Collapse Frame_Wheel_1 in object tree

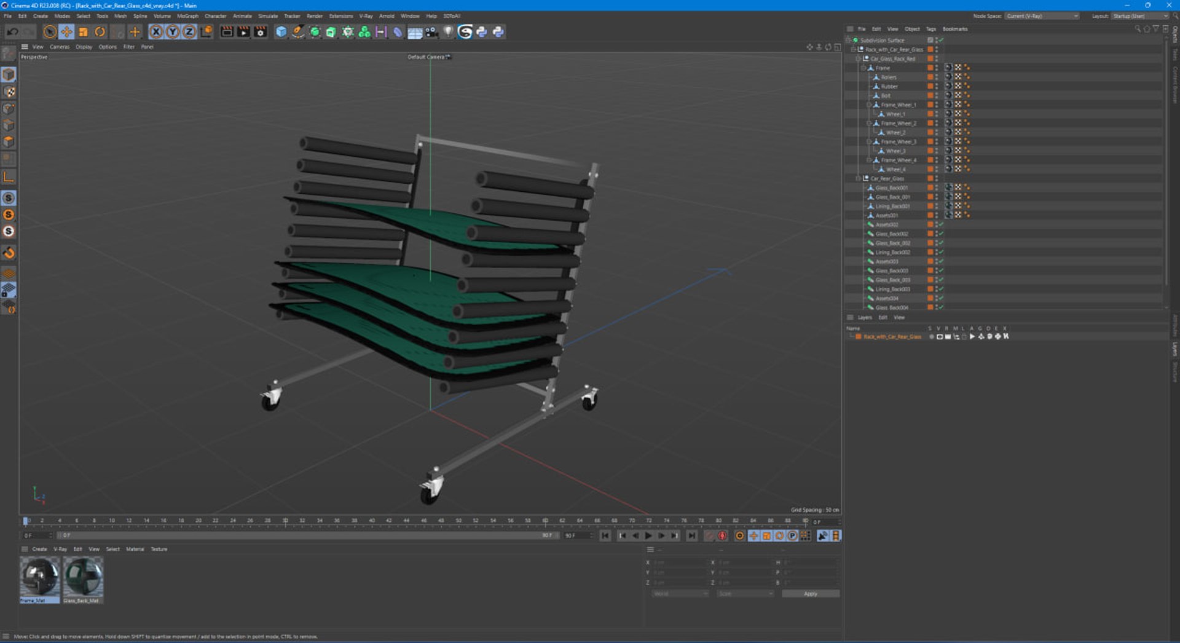(868, 105)
